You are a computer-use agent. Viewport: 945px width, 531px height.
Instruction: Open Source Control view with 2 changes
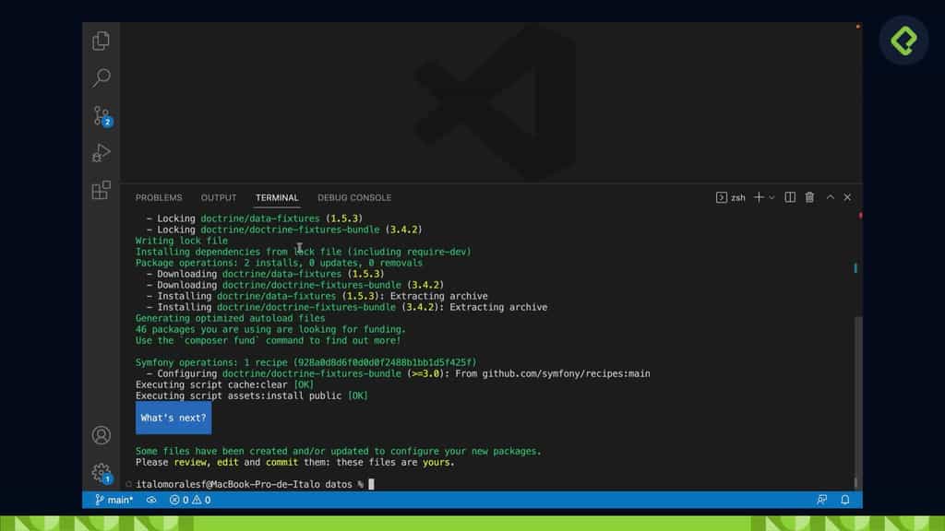102,115
